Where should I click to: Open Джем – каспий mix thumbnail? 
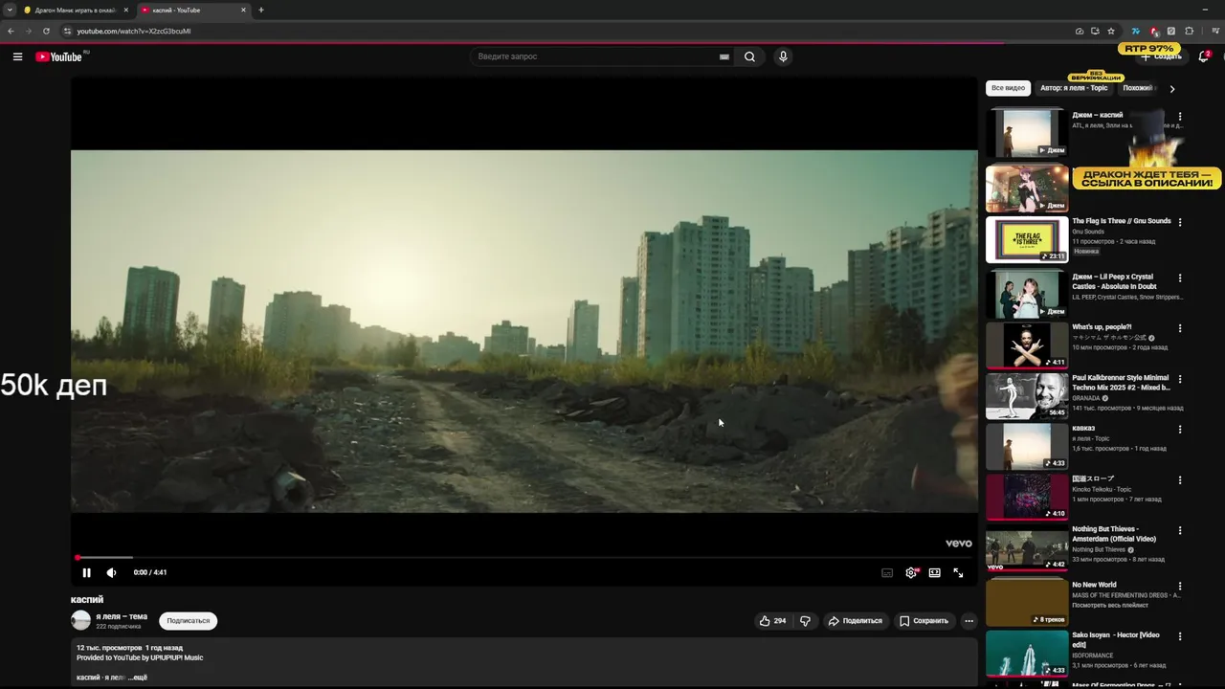tap(1027, 132)
